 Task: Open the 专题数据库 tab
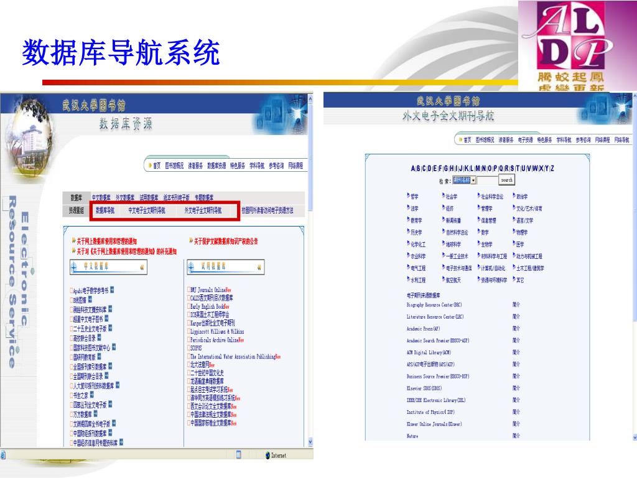(x=204, y=197)
